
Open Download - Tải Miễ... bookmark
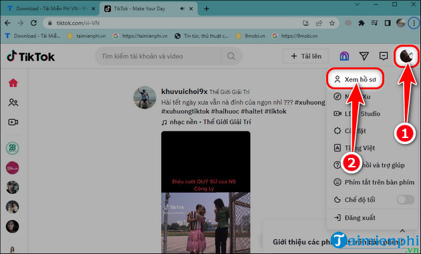(x=33, y=36)
